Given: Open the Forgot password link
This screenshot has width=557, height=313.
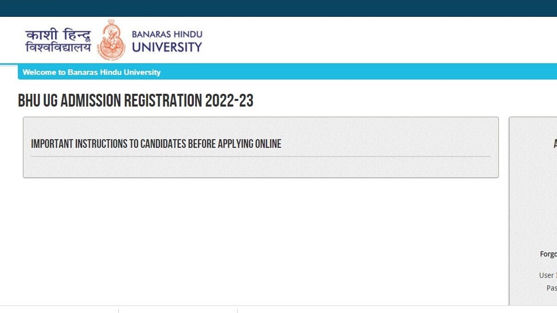Looking at the screenshot, I should point(548,254).
